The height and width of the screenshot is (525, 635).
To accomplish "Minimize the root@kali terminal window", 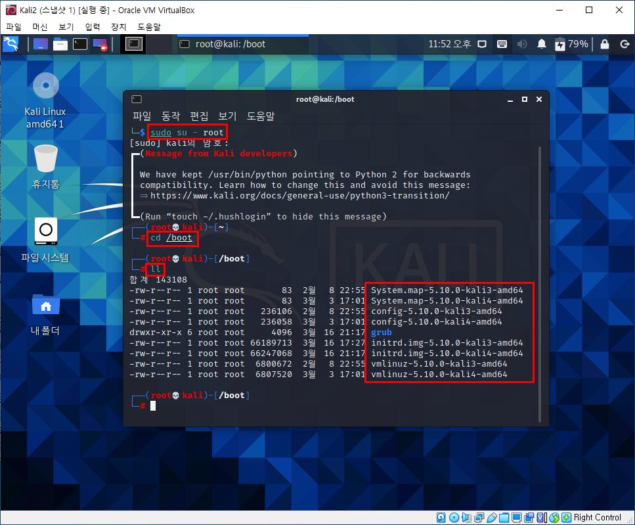I will (510, 100).
